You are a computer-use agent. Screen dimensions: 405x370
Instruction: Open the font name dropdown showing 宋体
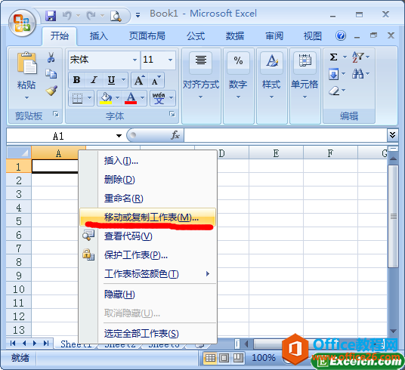tap(134, 60)
